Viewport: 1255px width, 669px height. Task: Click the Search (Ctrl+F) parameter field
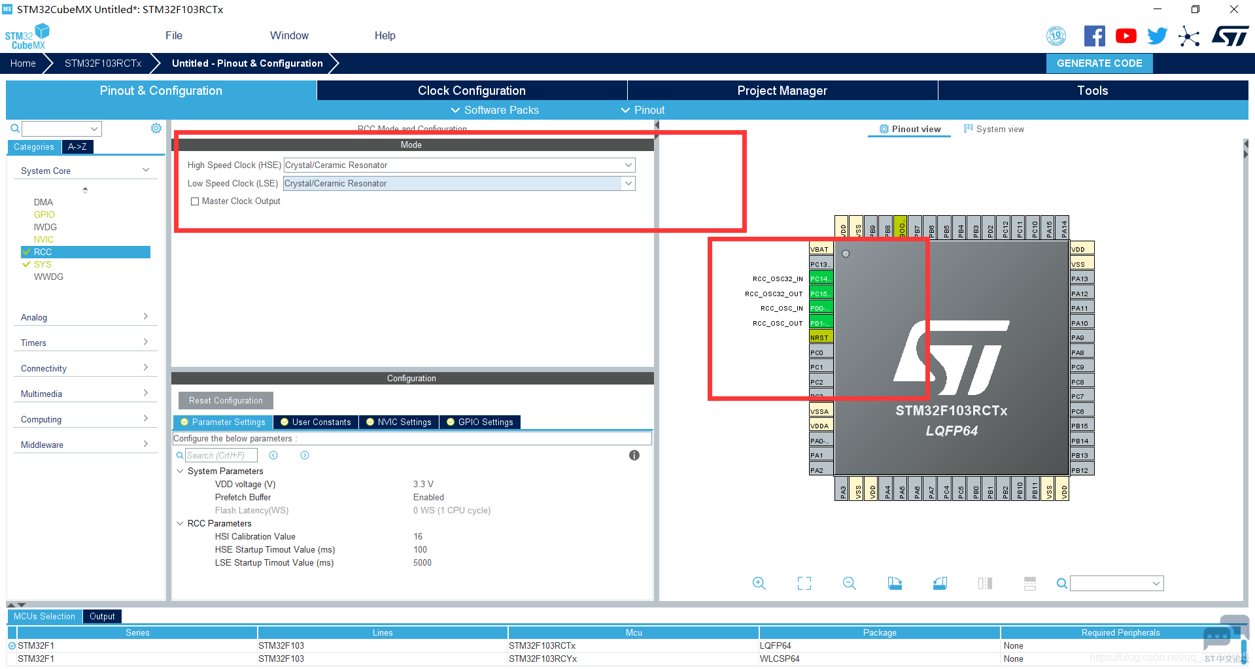coord(221,455)
